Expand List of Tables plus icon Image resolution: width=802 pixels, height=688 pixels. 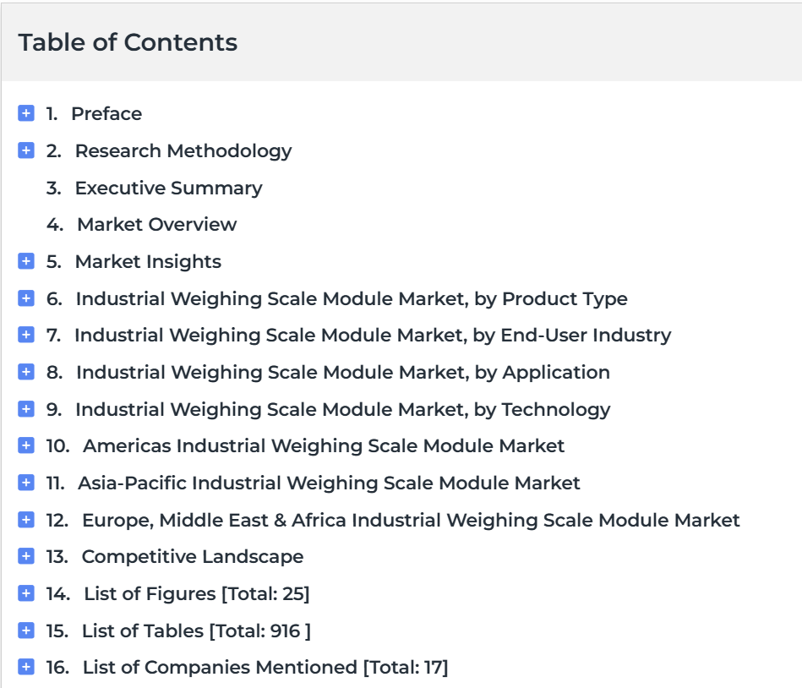click(x=26, y=631)
